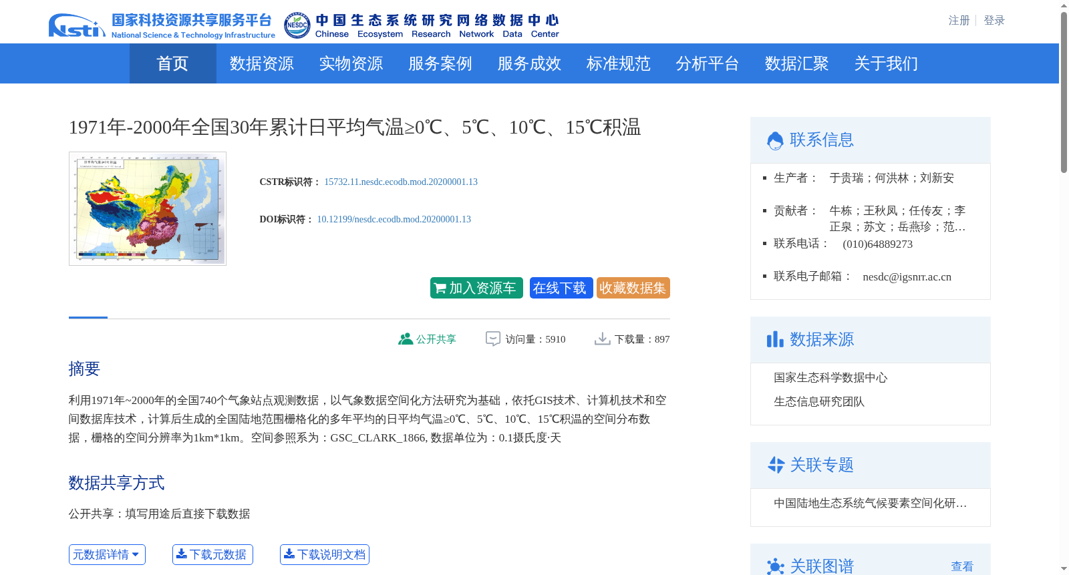Image resolution: width=1069 pixels, height=575 pixels.
Task: Open 数据汇聚 menu item
Action: click(797, 63)
